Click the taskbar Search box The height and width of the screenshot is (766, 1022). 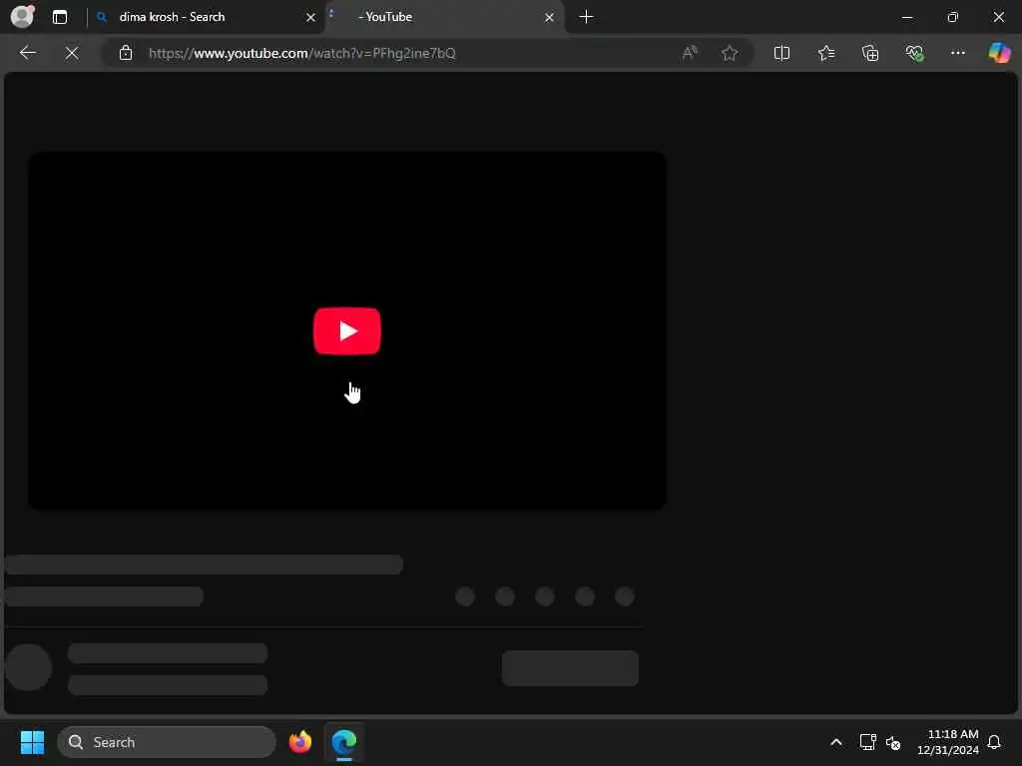[x=167, y=742]
